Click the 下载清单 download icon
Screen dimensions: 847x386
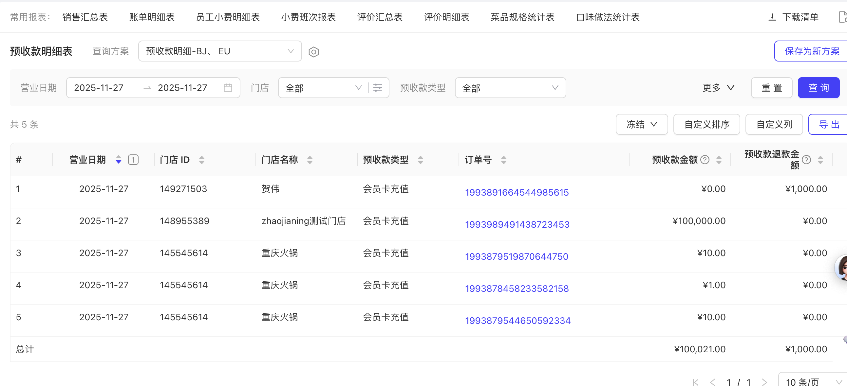tap(772, 17)
